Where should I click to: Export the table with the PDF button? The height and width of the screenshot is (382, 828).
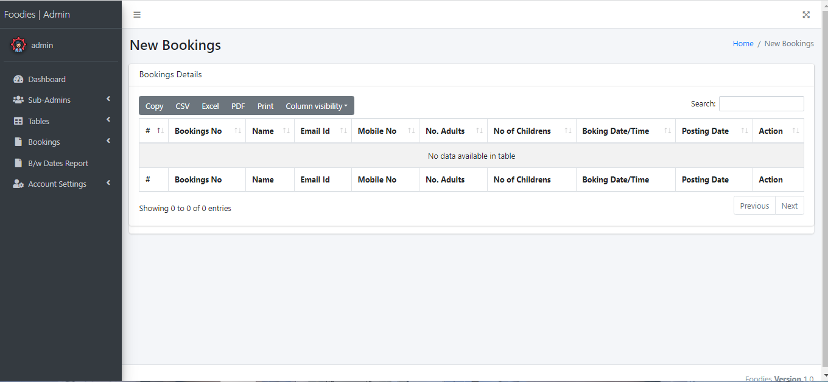coord(238,106)
